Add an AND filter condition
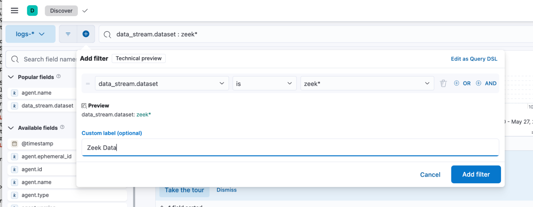This screenshot has width=533, height=207. (486, 83)
